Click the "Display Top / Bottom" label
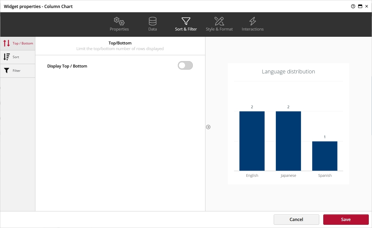This screenshot has width=372, height=228. coord(67,66)
